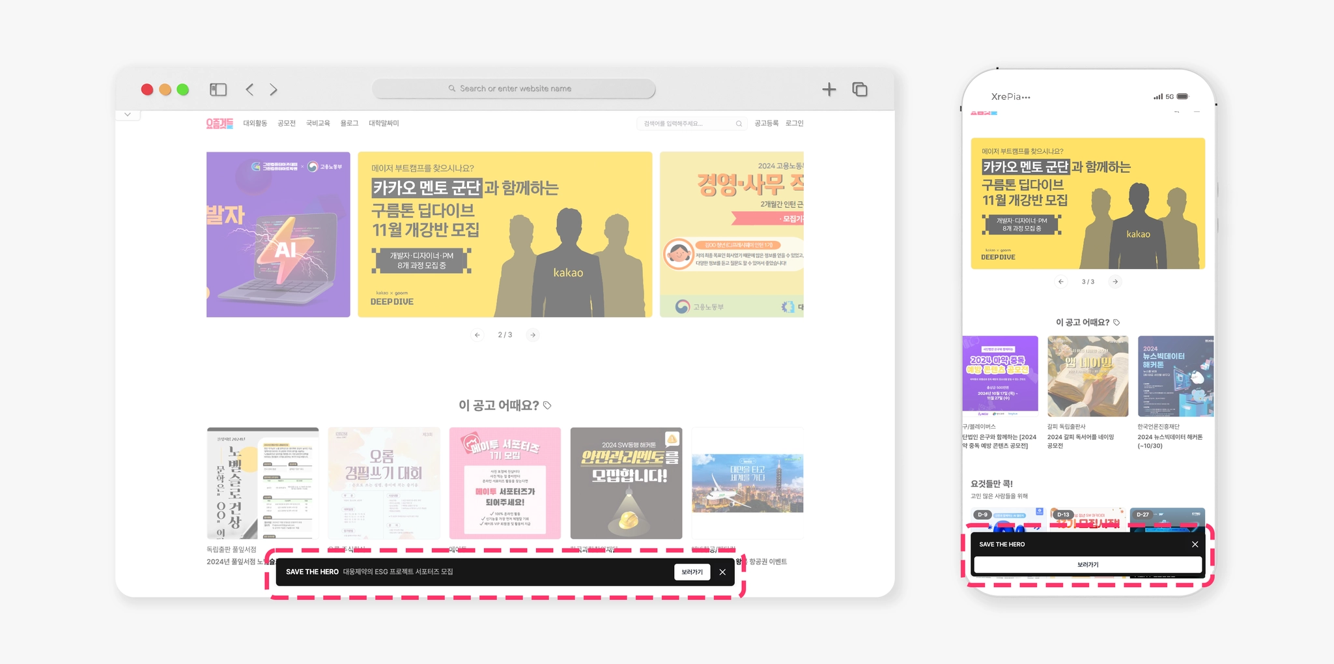Open the mobile card tagged D-13
Screen dimensions: 1334x664
tap(1088, 519)
